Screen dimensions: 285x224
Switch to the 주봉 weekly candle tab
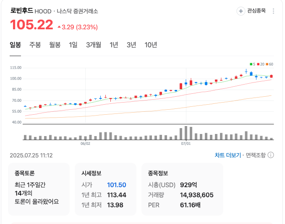pyautogui.click(x=35, y=45)
